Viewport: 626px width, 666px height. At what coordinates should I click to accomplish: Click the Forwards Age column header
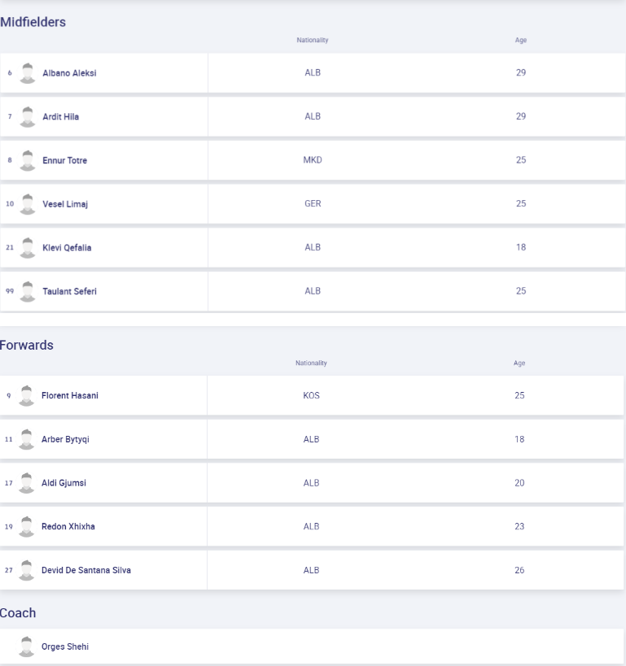(x=519, y=363)
